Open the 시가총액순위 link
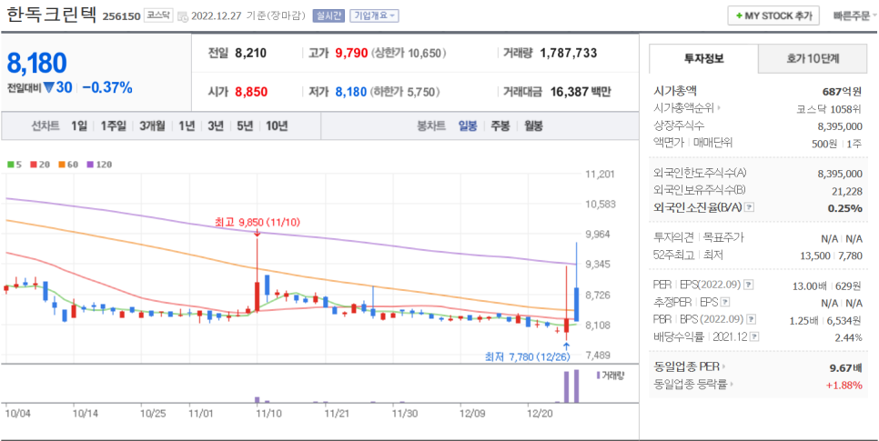879x441 pixels. coord(687,108)
